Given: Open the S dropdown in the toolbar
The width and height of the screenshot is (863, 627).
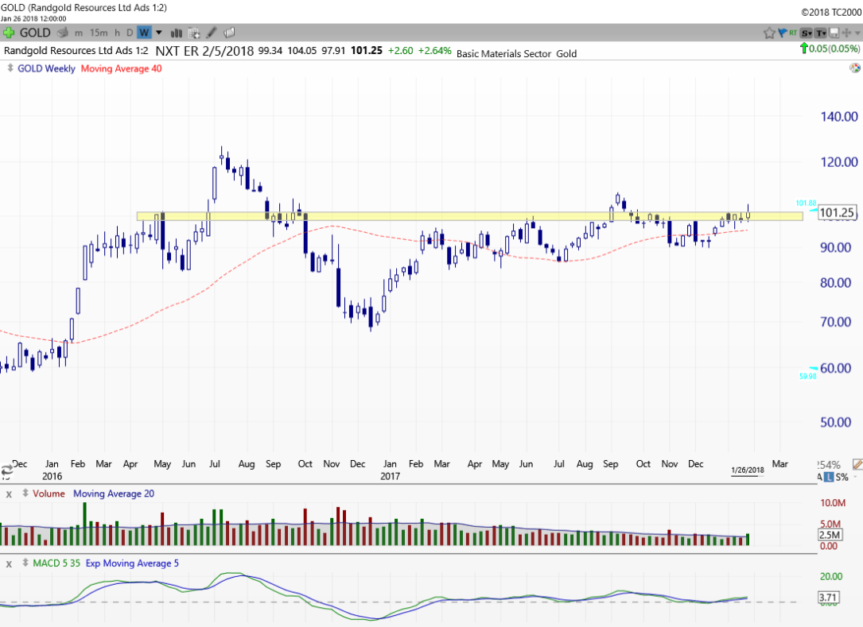Looking at the screenshot, I should (x=806, y=33).
